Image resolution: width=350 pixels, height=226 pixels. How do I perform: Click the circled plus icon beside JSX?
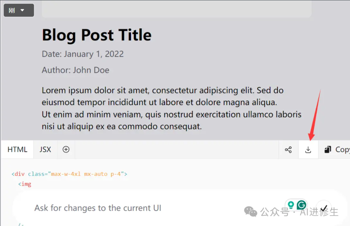click(x=66, y=149)
